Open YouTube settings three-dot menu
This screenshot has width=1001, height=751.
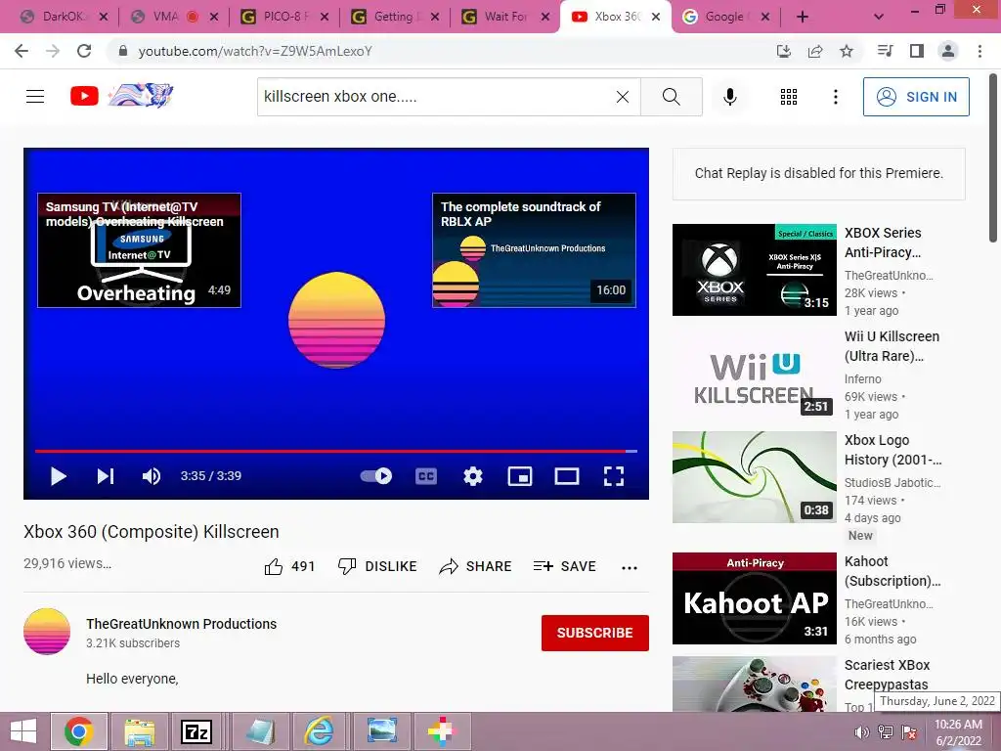(835, 97)
